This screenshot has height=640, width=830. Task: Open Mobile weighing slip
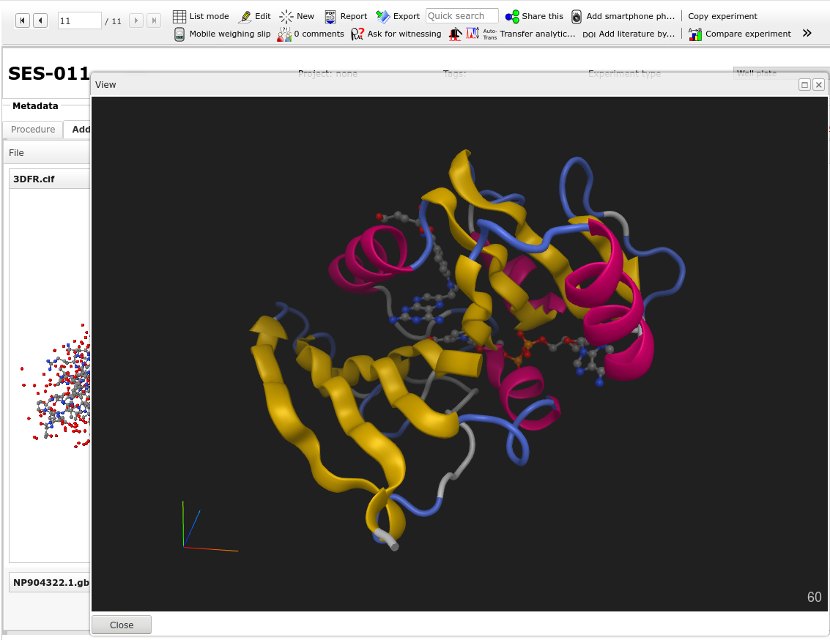pos(222,34)
